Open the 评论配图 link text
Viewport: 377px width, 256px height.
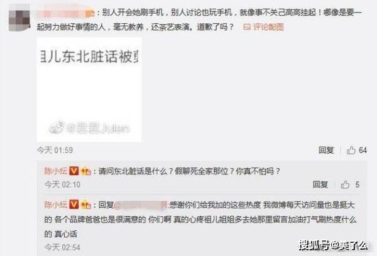[268, 27]
